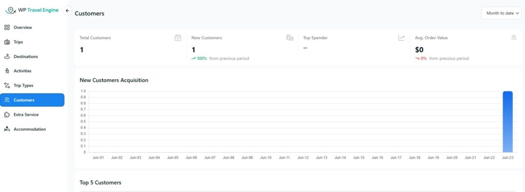
Task: Click the Overview grid icon in sidebar
Action: click(7, 28)
